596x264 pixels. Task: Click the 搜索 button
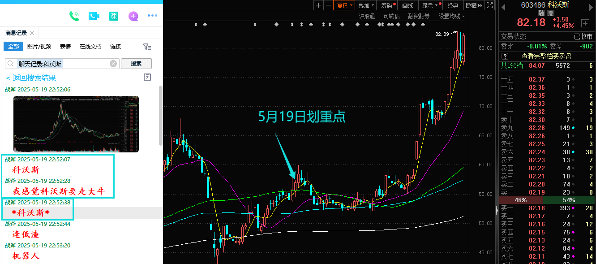pyautogui.click(x=136, y=64)
